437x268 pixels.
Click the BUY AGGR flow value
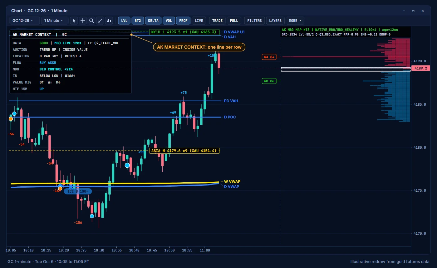click(x=48, y=63)
